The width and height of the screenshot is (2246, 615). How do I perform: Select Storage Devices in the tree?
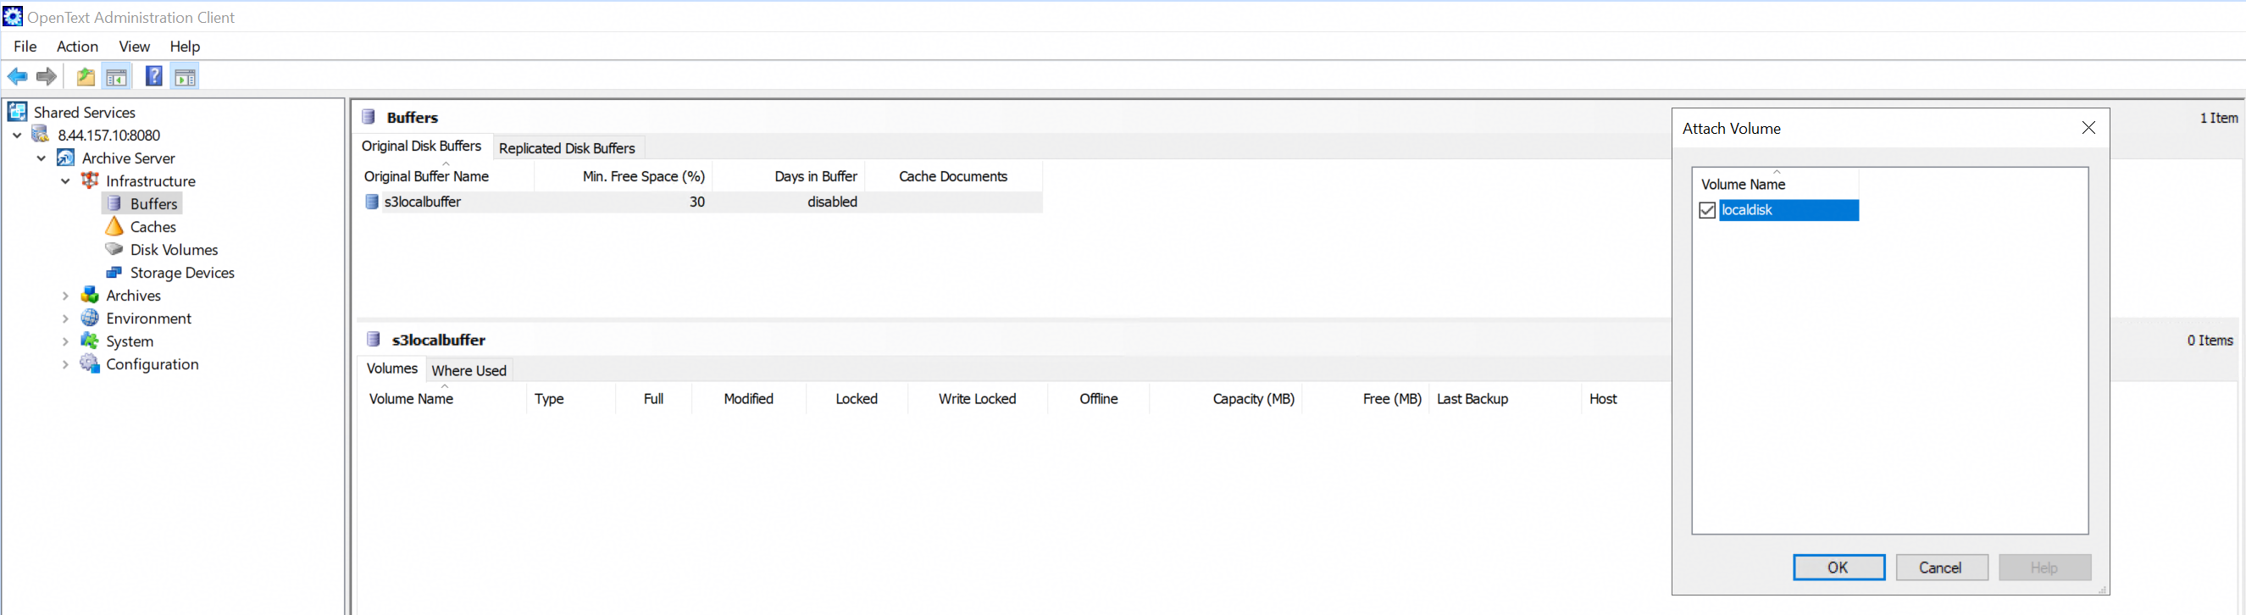pos(182,273)
